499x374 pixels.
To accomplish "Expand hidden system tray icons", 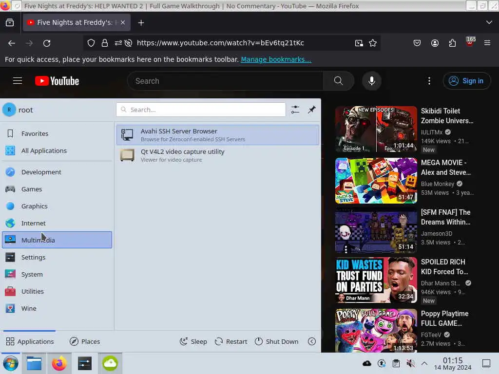I will point(424,363).
